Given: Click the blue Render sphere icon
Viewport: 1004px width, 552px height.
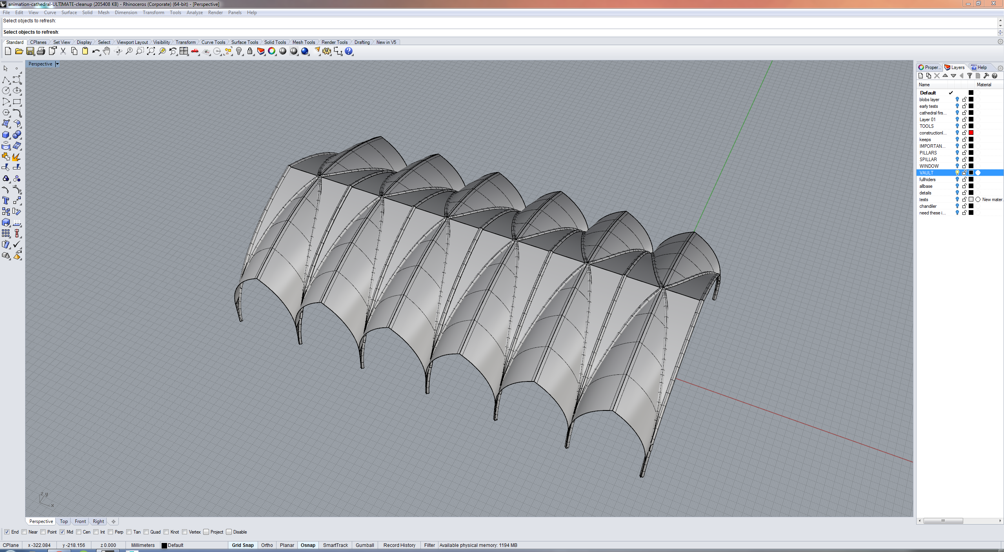Looking at the screenshot, I should coord(305,51).
